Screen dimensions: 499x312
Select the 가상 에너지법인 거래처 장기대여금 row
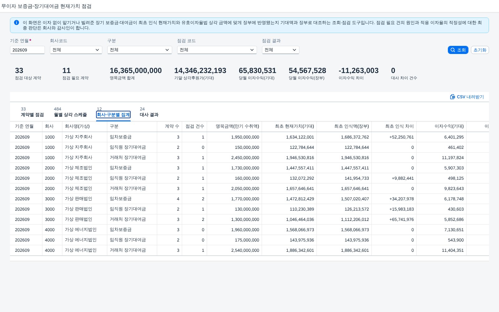249,250
